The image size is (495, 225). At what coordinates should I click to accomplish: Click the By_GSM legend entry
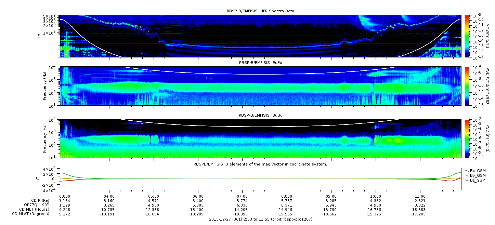(477, 175)
